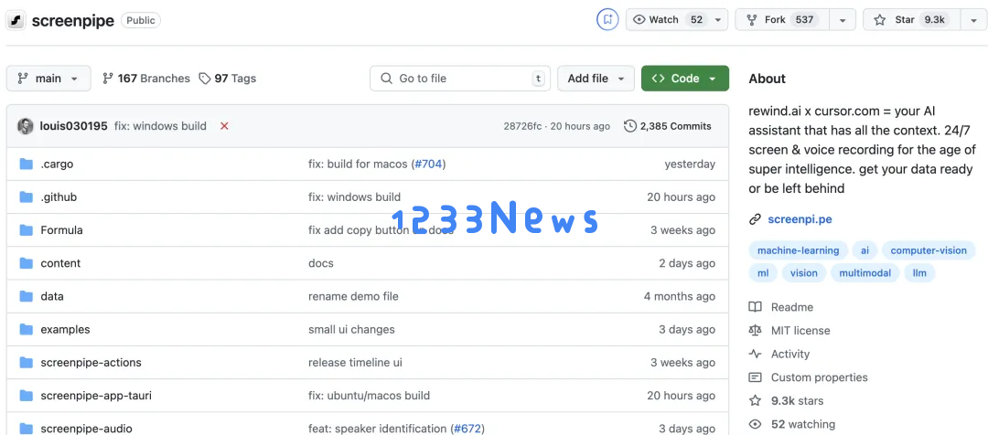Open Custom properties link
The image size is (988, 435).
809,377
